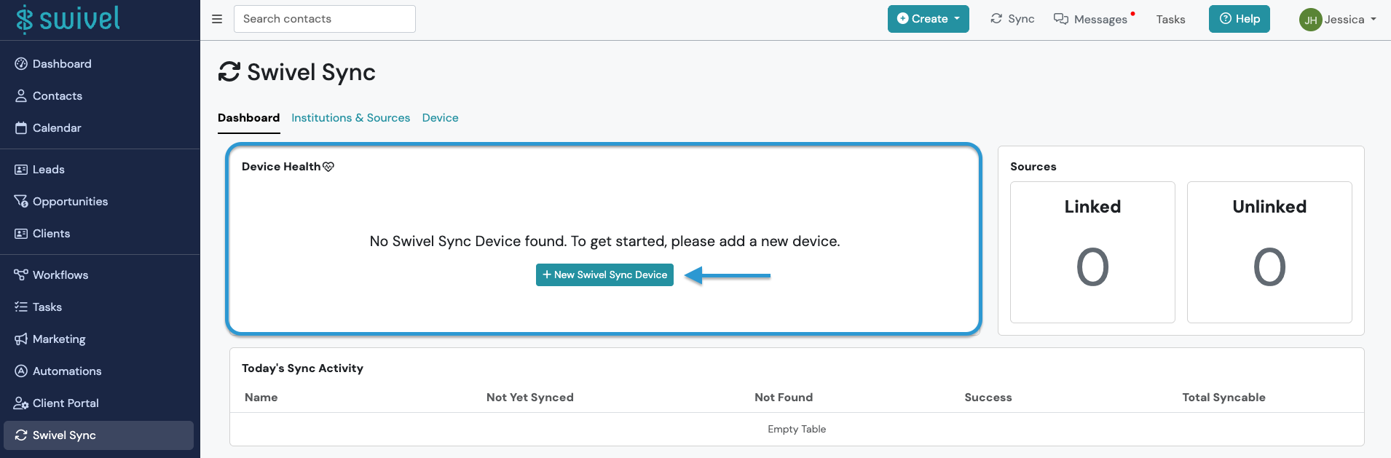Toggle the hamburger sidebar menu
1391x458 pixels.
pyautogui.click(x=217, y=19)
